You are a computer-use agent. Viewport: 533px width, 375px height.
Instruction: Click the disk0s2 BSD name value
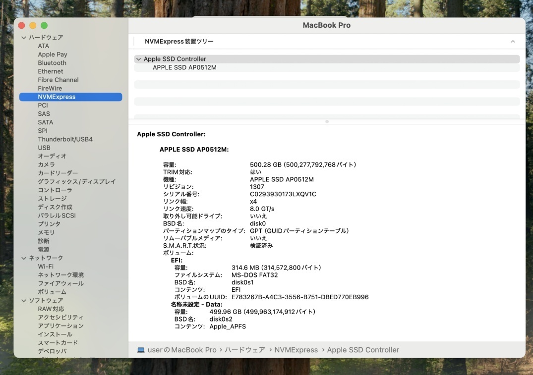coord(221,320)
